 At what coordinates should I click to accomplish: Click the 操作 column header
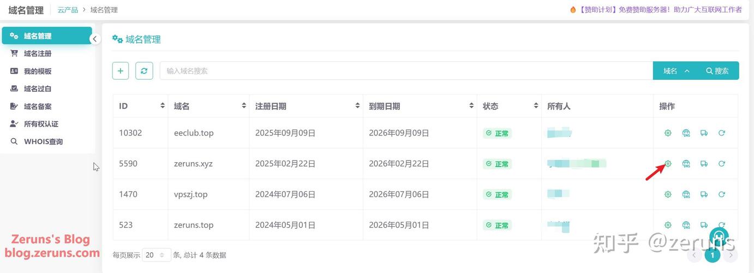tap(667, 106)
